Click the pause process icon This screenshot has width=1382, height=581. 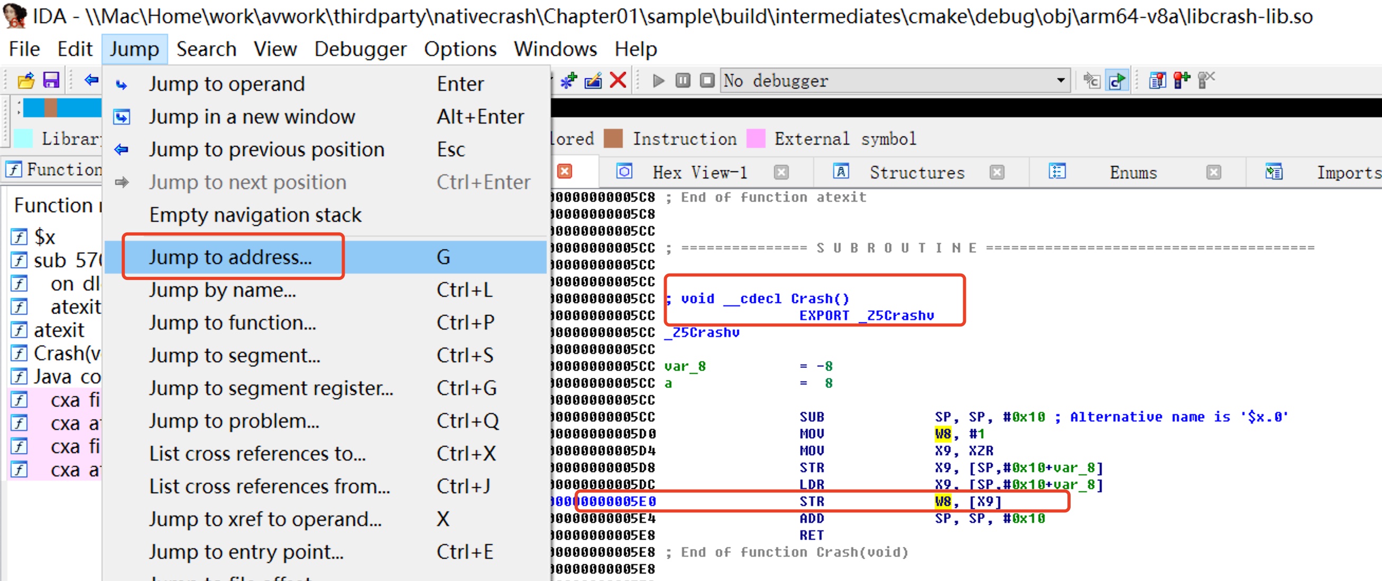pos(683,81)
